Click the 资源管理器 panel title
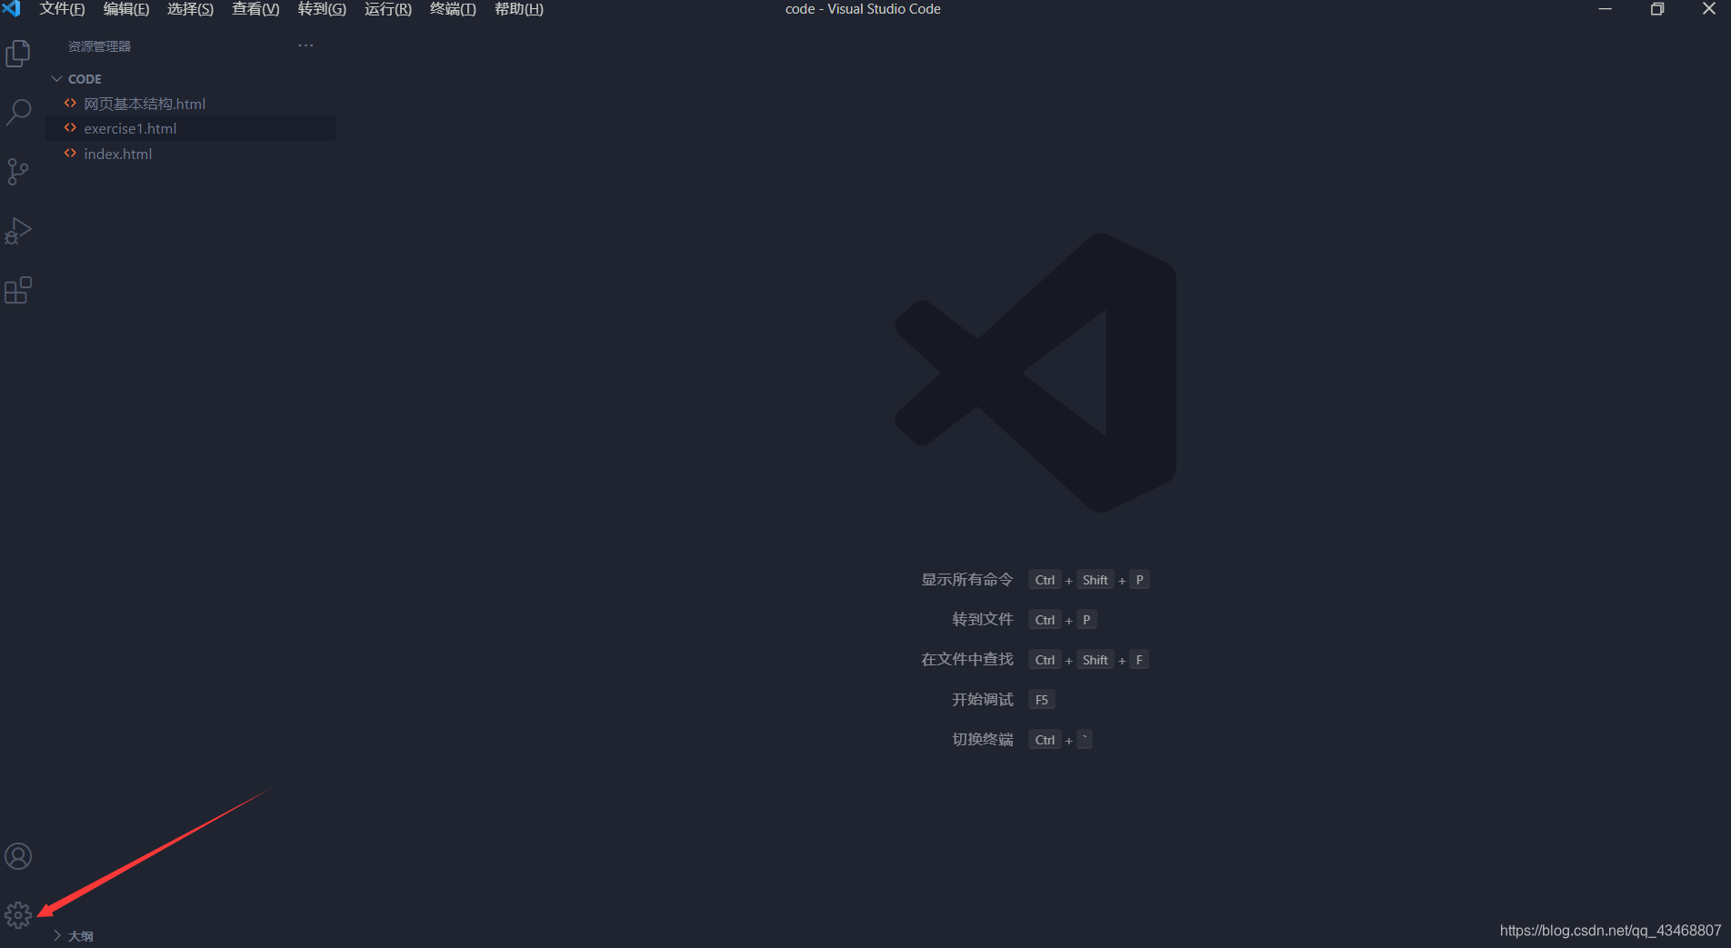Viewport: 1731px width, 948px height. tap(100, 46)
